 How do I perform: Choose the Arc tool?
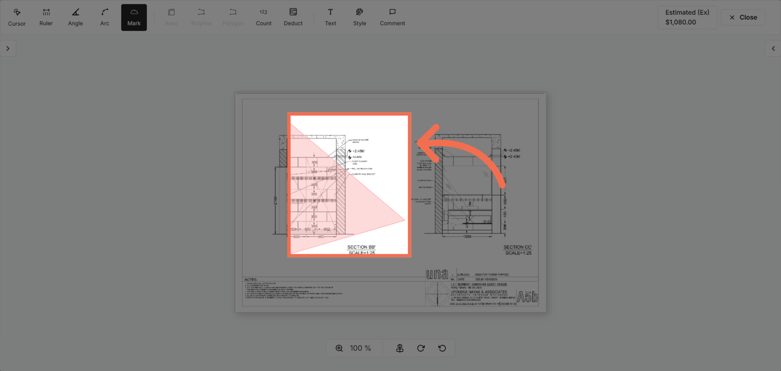coord(104,17)
